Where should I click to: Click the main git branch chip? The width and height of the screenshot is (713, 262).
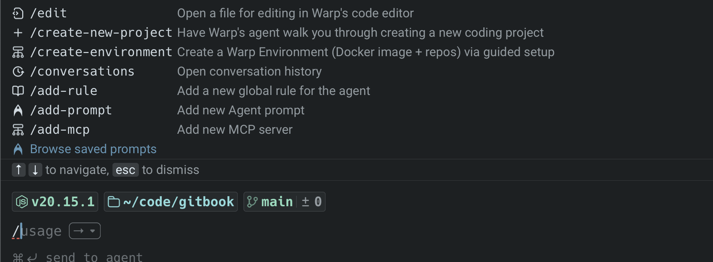[270, 202]
